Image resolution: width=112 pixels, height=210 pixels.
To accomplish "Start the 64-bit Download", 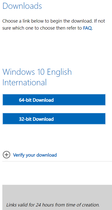I will pos(54,100).
